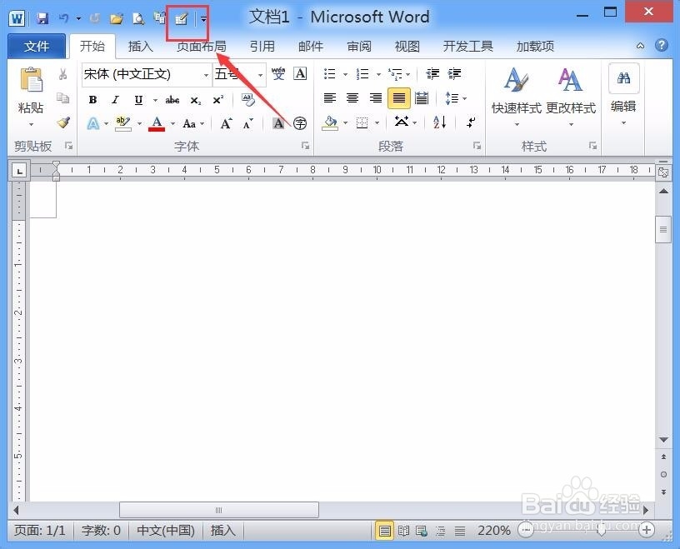Click the Find binoculars icon
This screenshot has height=549, width=680.
click(x=623, y=78)
